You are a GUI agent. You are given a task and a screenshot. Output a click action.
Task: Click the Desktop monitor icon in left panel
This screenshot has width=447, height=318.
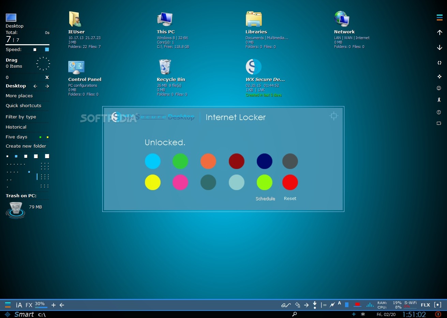11,17
